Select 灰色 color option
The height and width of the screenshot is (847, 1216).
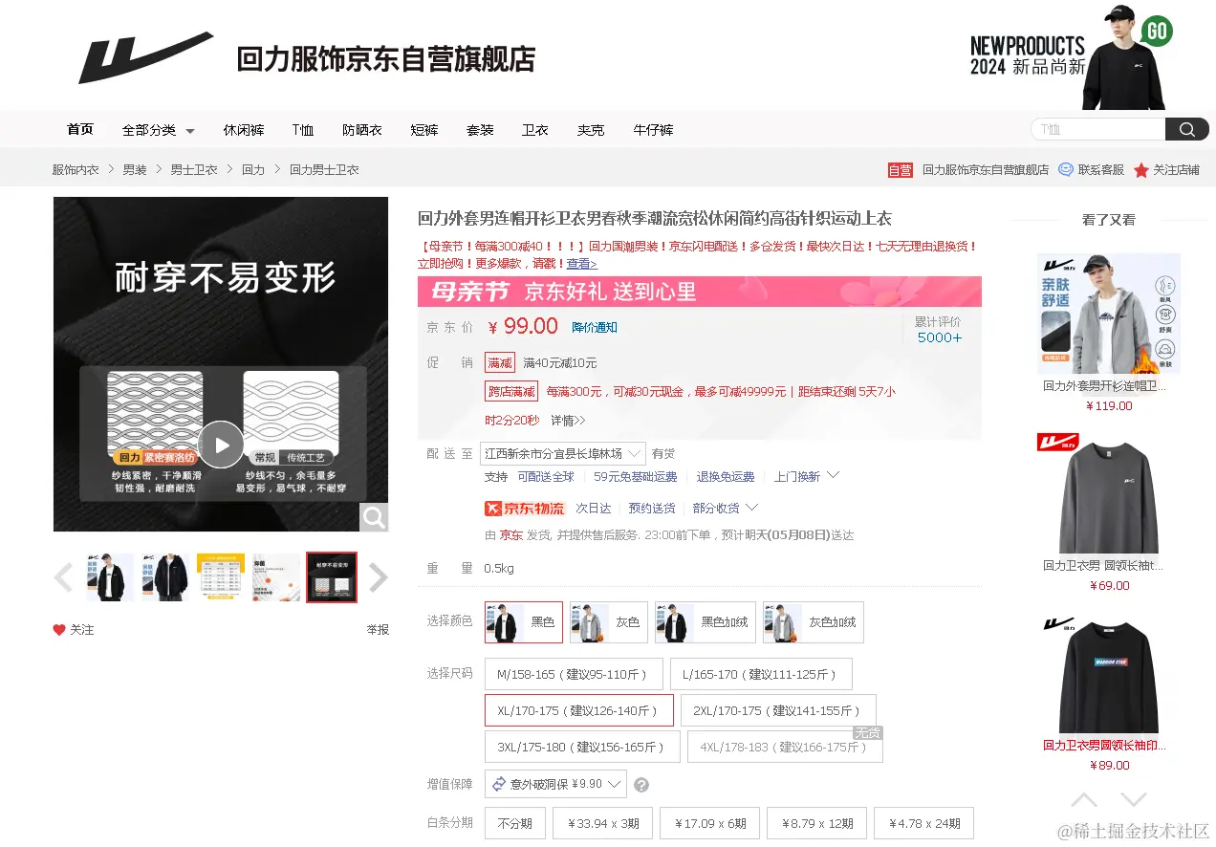(609, 622)
